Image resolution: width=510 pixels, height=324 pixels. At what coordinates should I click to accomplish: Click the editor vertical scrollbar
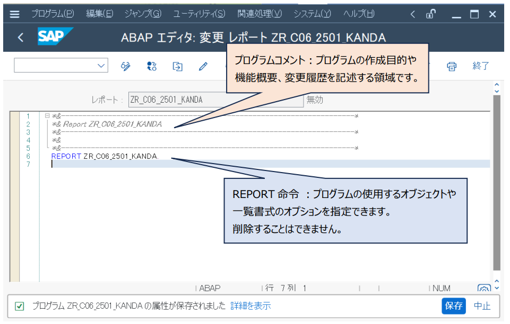pyautogui.click(x=496, y=183)
